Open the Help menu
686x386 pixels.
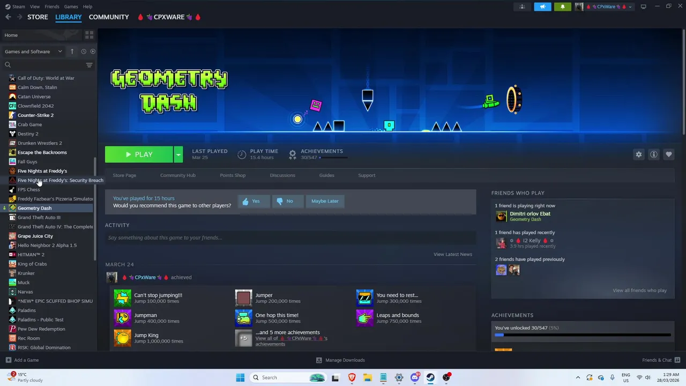coord(87,6)
